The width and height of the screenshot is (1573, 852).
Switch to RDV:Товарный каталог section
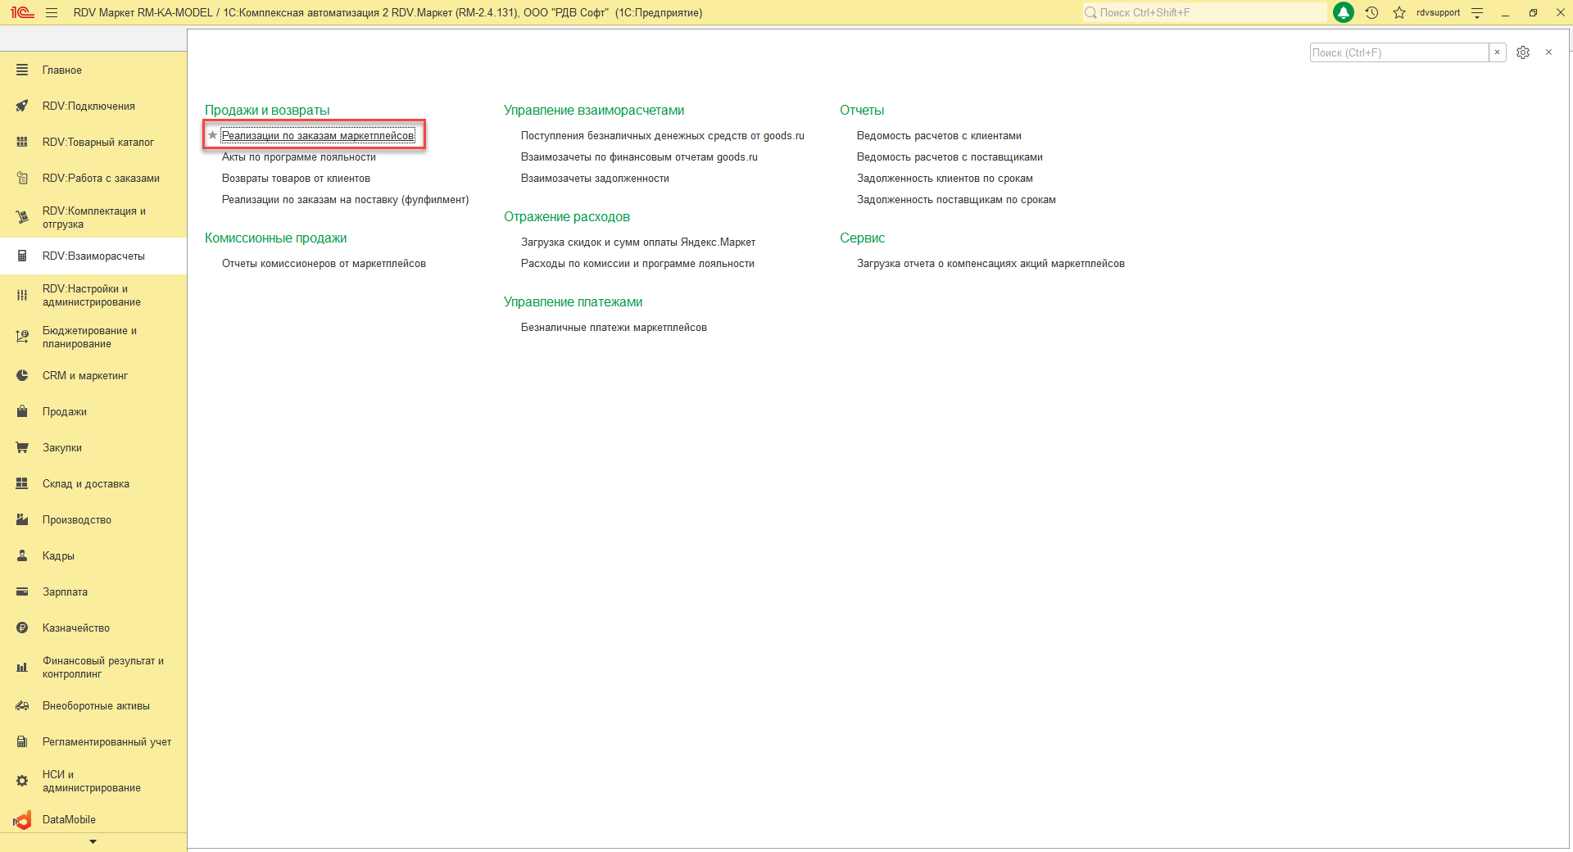(x=98, y=143)
